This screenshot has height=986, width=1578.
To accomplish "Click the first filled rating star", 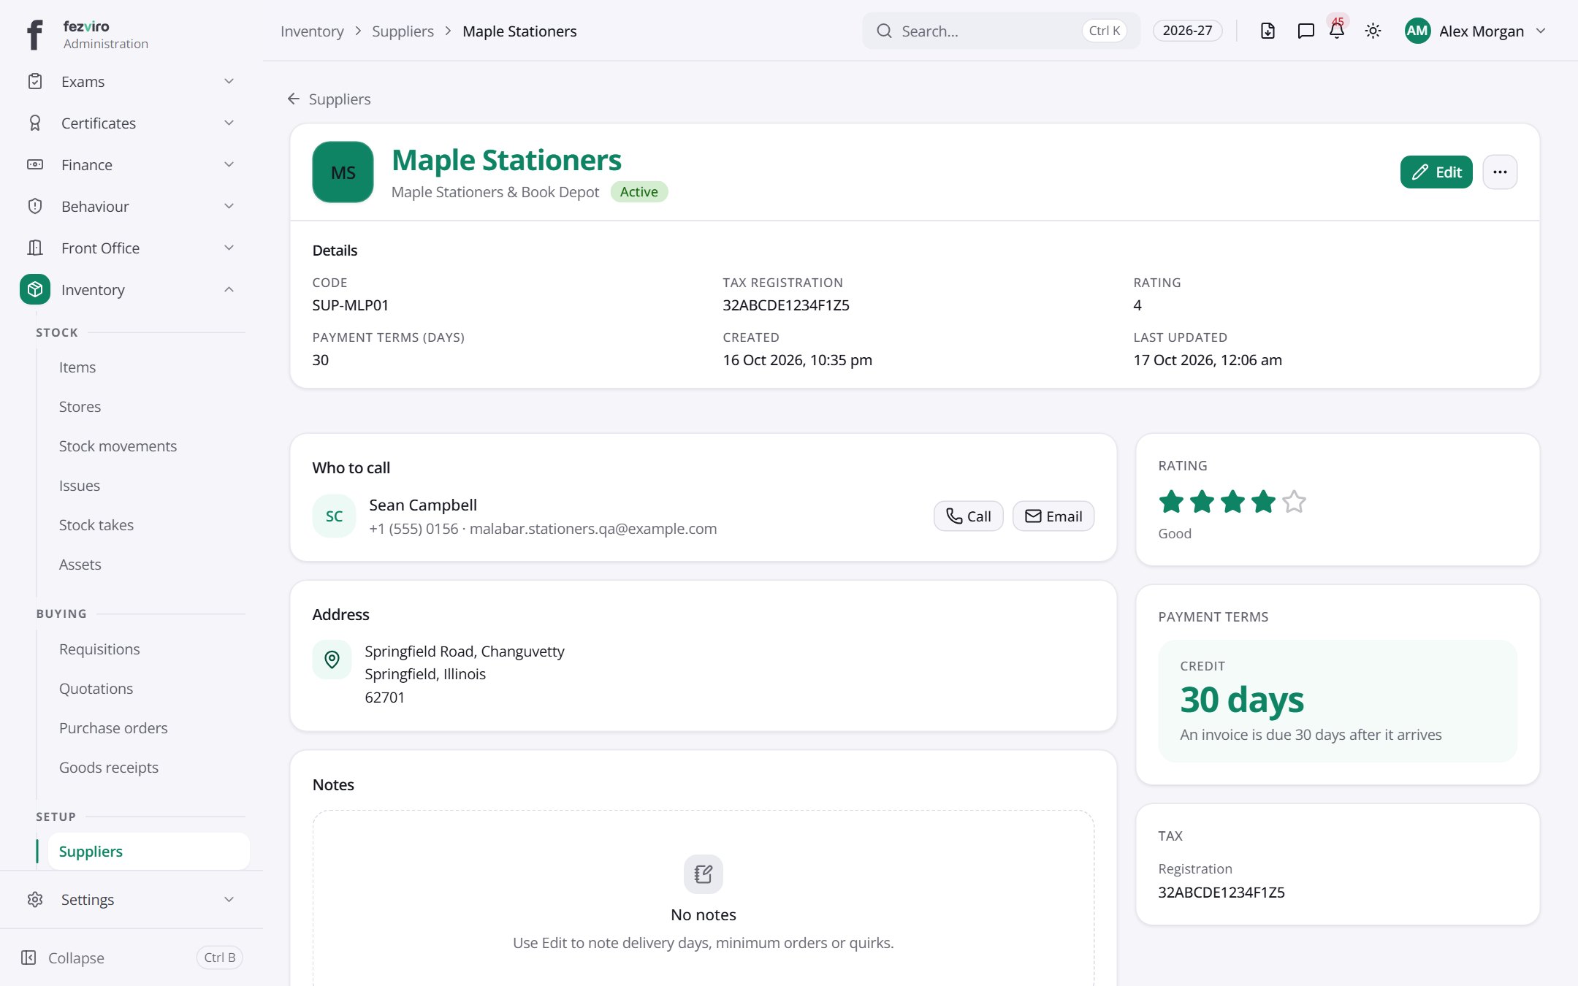I will (x=1171, y=502).
